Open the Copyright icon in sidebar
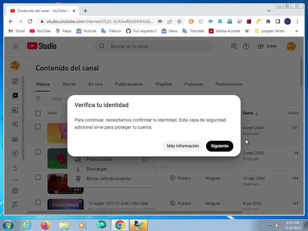This screenshot has width=308, height=231. [15, 153]
